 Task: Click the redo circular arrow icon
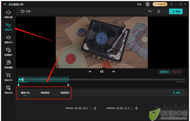click(x=159, y=11)
